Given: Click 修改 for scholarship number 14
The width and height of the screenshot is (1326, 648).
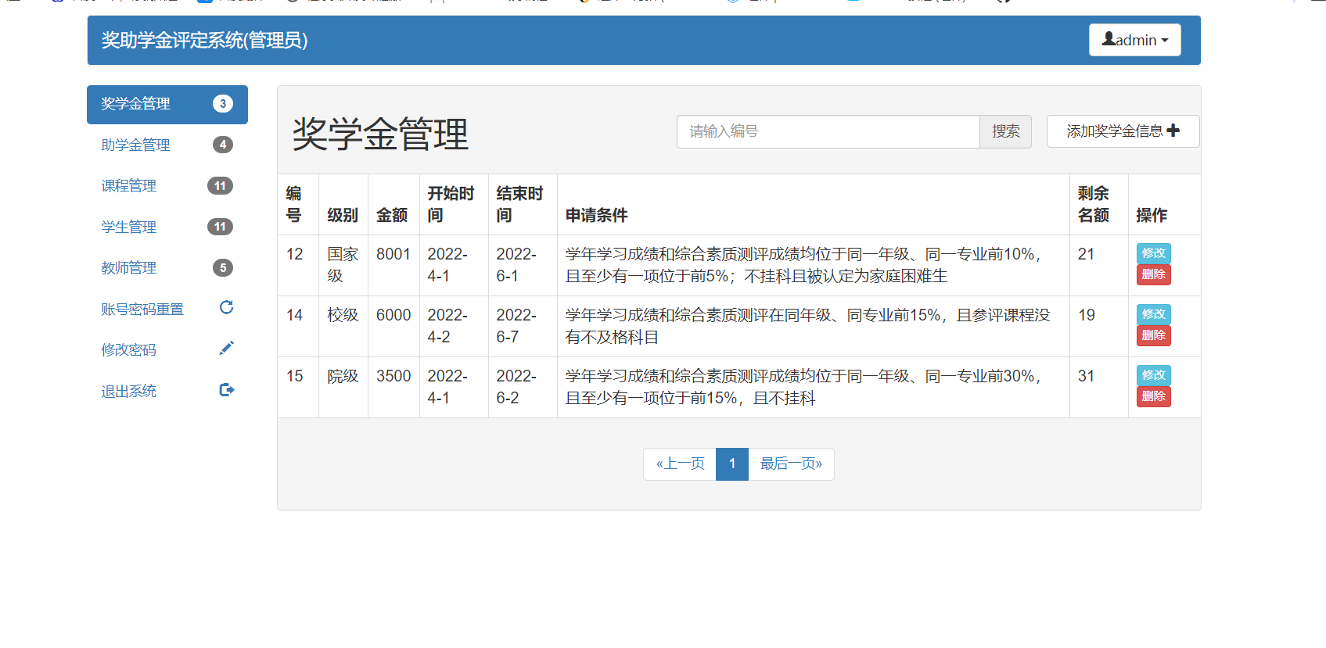Looking at the screenshot, I should click(1153, 314).
